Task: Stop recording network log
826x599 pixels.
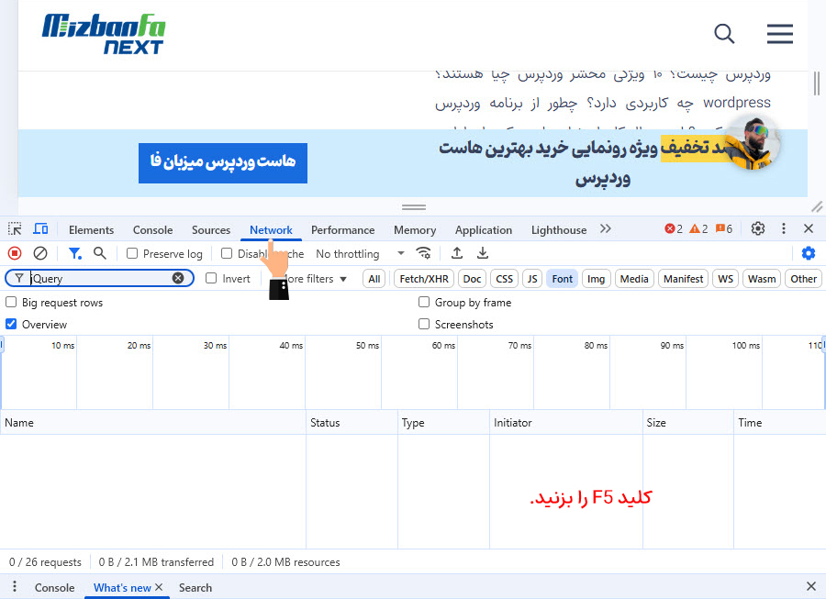Action: (15, 254)
